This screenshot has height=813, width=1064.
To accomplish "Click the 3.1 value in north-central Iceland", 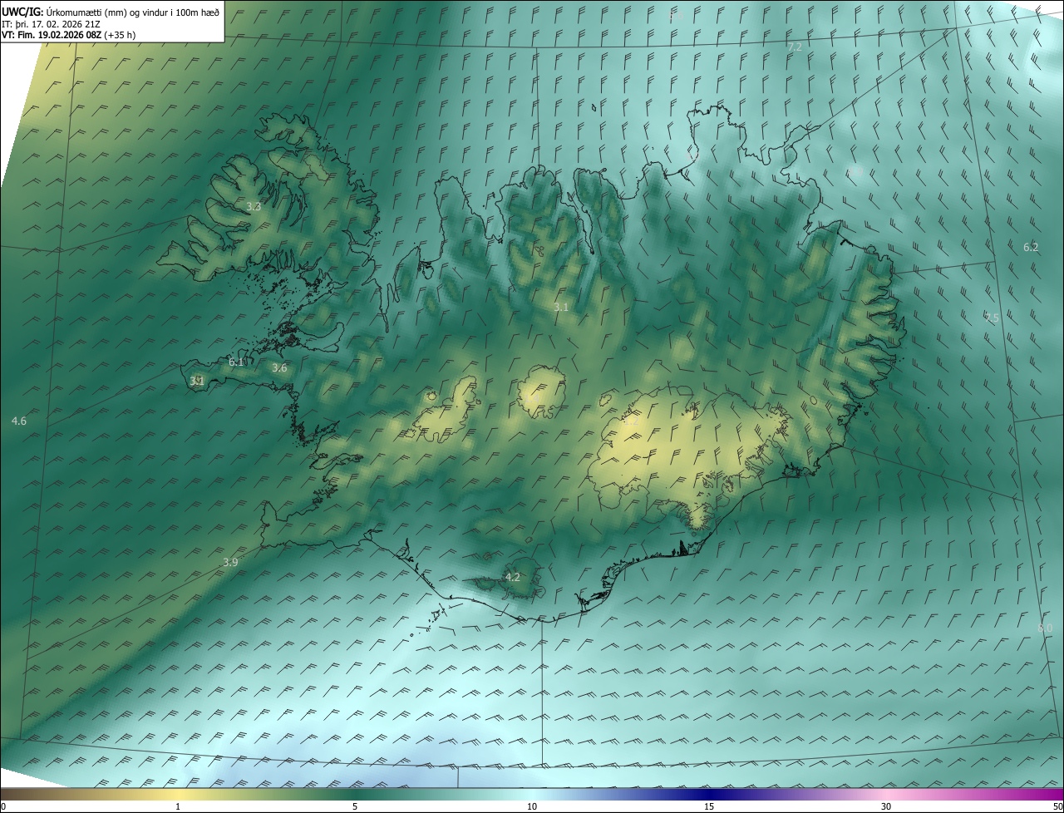I will pyautogui.click(x=561, y=308).
